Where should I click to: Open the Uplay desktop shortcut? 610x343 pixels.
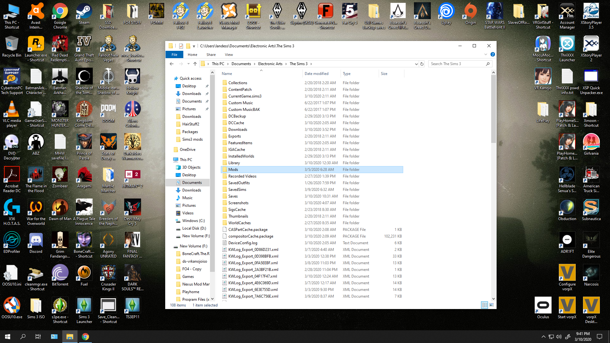pyautogui.click(x=446, y=14)
